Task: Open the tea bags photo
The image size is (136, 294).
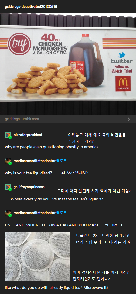Action: click(37, 256)
